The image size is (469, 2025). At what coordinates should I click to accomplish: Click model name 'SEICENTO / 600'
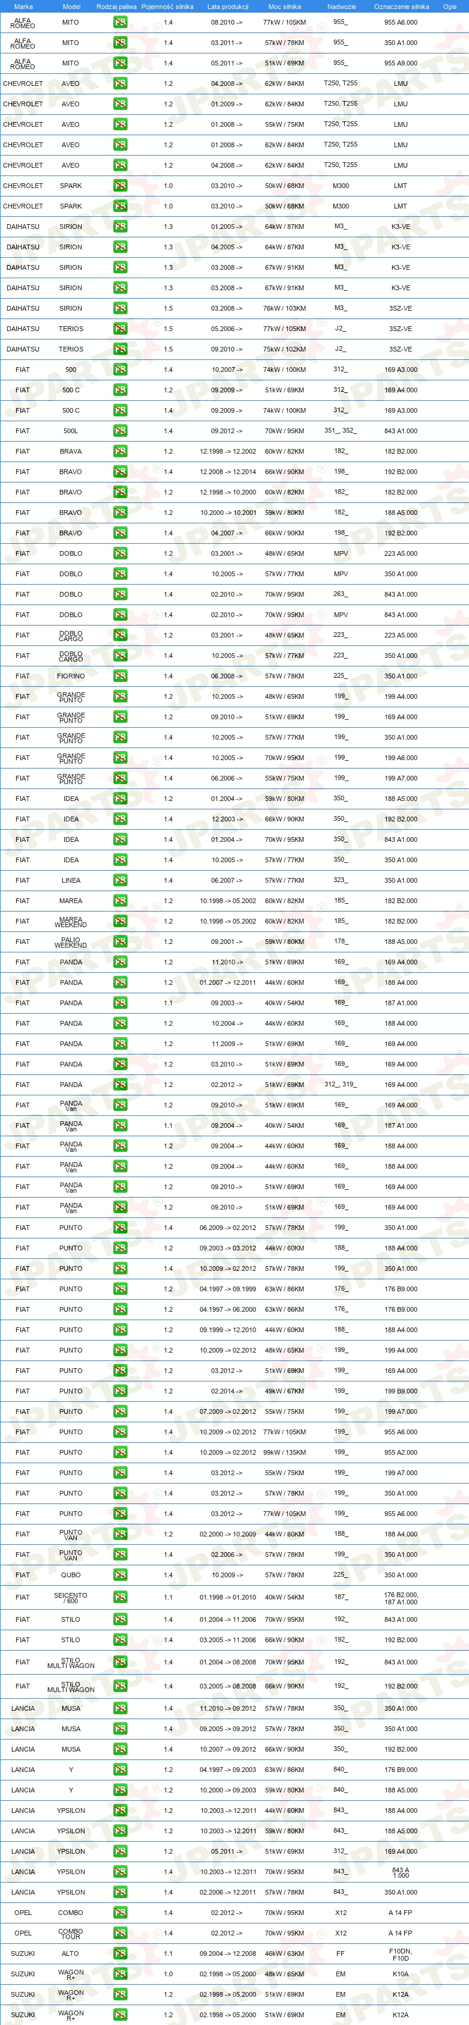coord(71,1598)
